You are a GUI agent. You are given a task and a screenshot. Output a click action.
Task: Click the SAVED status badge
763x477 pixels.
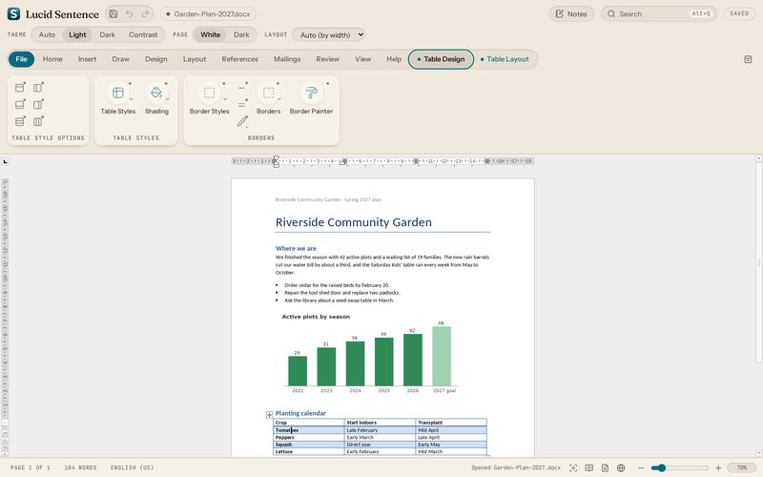[739, 13]
